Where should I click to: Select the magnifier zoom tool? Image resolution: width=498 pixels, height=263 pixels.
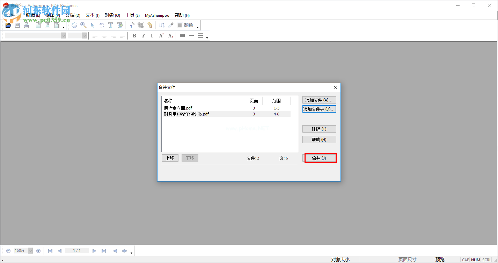83,25
